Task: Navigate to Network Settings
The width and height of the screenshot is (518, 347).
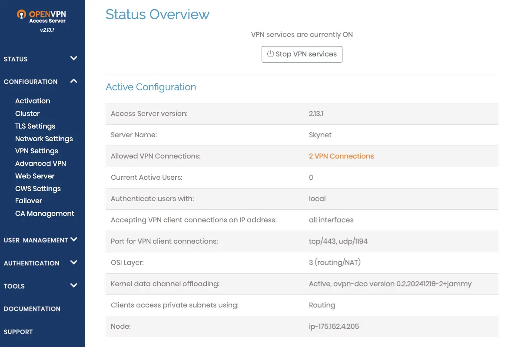Action: [x=44, y=139]
